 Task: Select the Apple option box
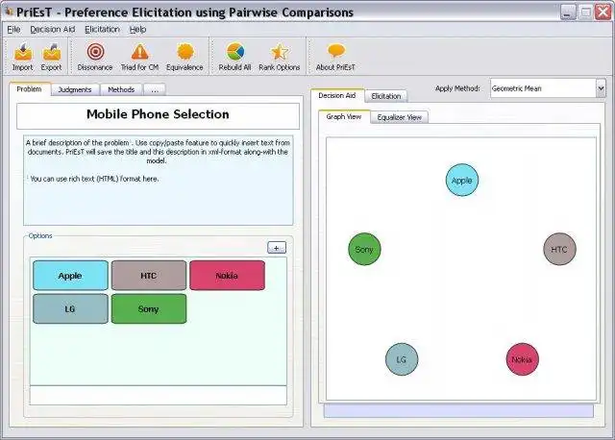(x=70, y=276)
